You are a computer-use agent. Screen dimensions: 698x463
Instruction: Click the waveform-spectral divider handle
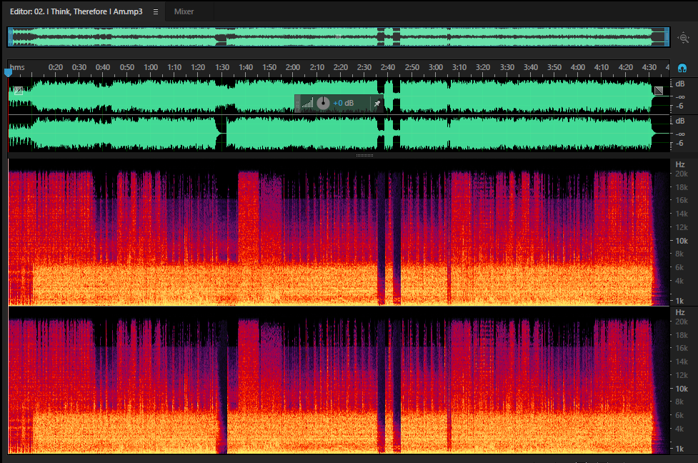coord(364,155)
